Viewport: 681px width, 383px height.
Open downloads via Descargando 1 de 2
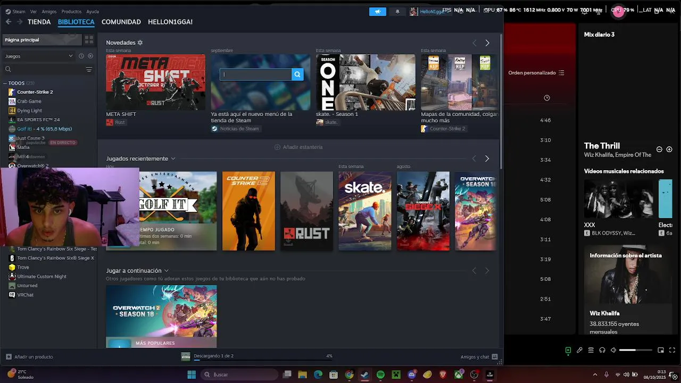213,356
